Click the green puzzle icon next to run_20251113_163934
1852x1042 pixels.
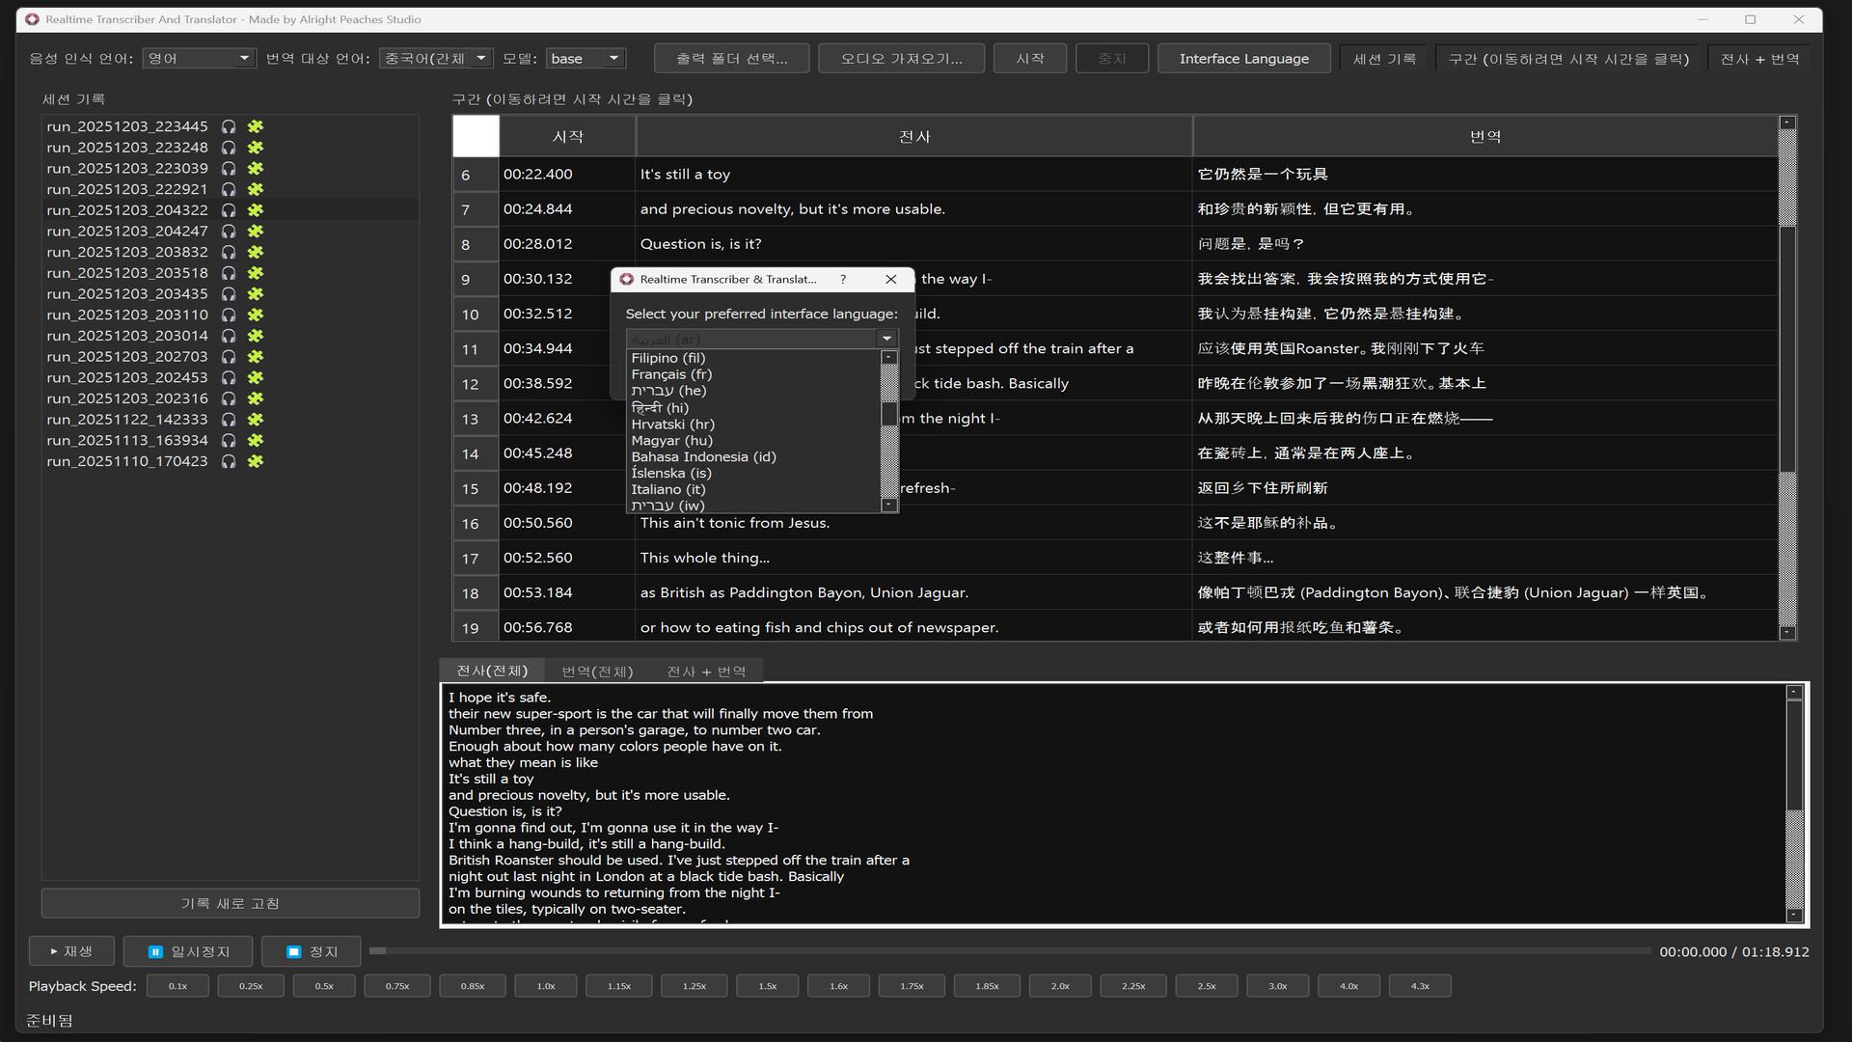point(255,440)
